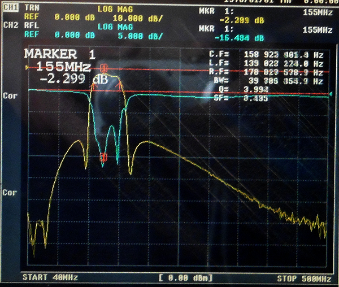Screen dimensions: 339x287
Task: Click the right red bandwidth cursor arrow
Action: click(119, 85)
